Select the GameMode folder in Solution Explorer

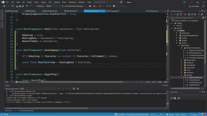pyautogui.click(x=191, y=65)
